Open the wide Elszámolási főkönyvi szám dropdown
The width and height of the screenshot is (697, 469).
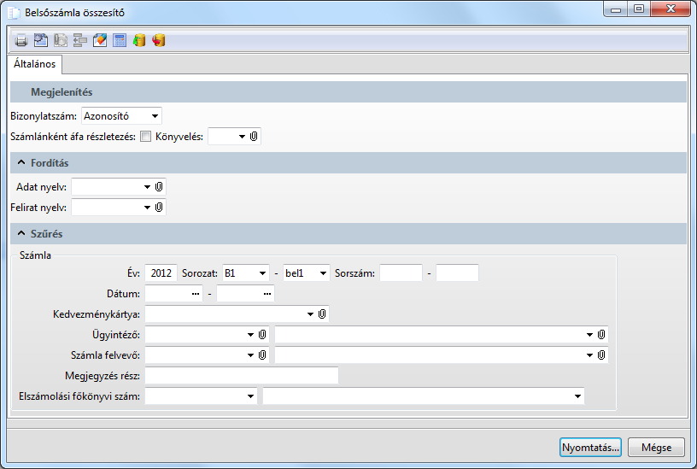coord(578,396)
